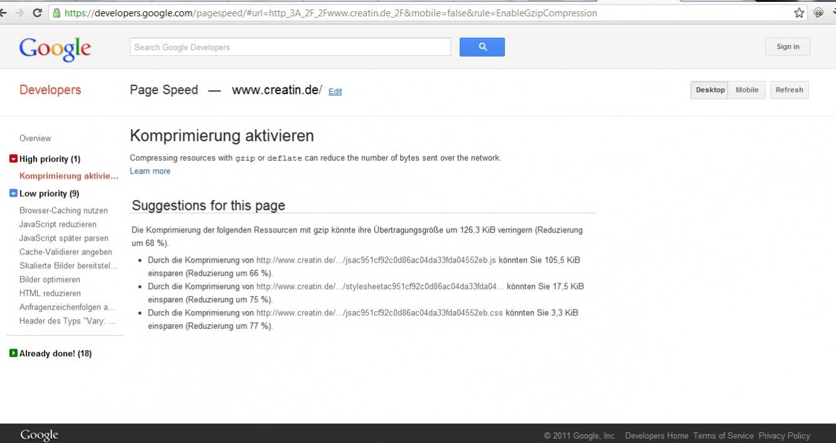
Task: Click the green padlock in address bar
Action: (x=57, y=13)
